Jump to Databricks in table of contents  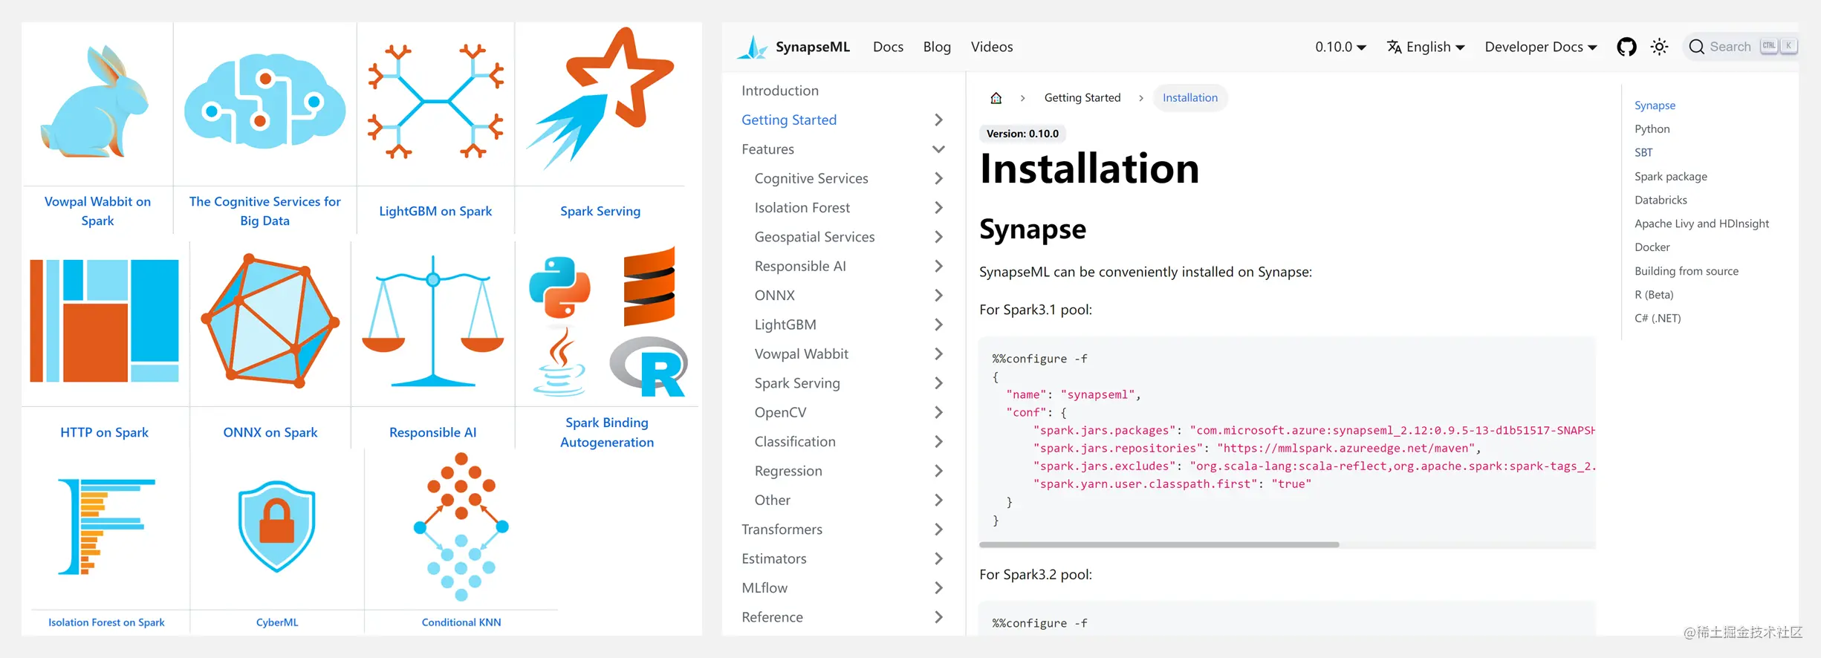[1661, 201]
